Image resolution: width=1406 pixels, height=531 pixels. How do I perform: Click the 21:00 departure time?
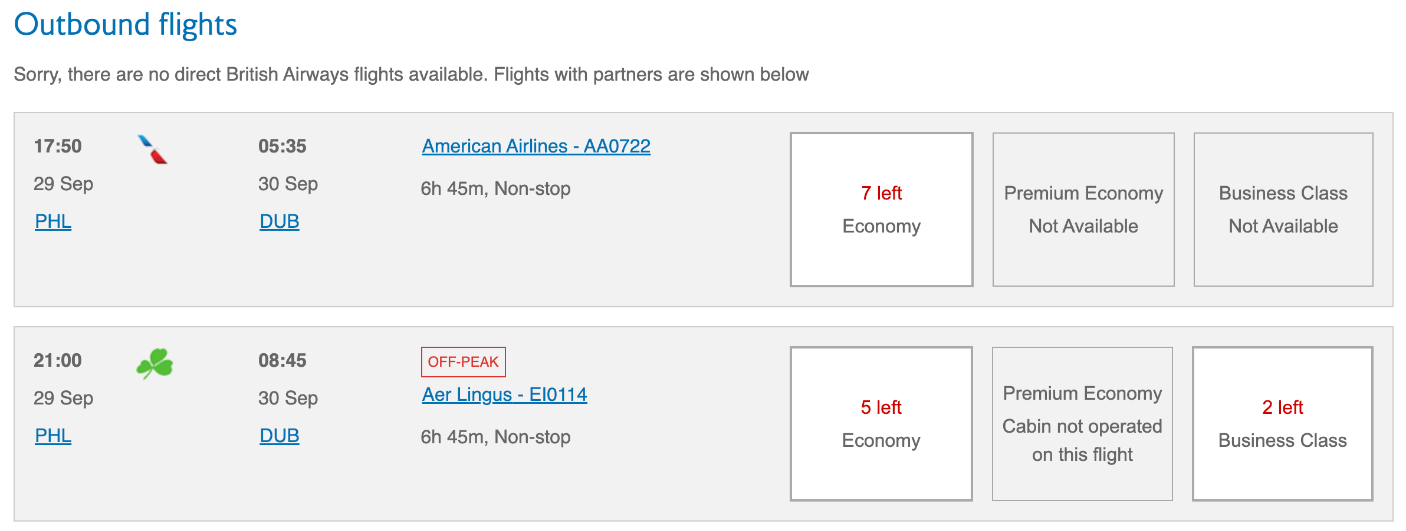(58, 360)
